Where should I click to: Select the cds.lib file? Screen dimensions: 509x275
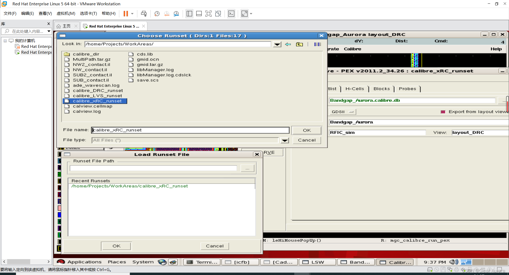coord(141,54)
